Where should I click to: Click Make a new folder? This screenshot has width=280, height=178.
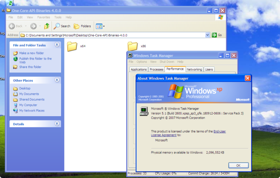(x=31, y=53)
